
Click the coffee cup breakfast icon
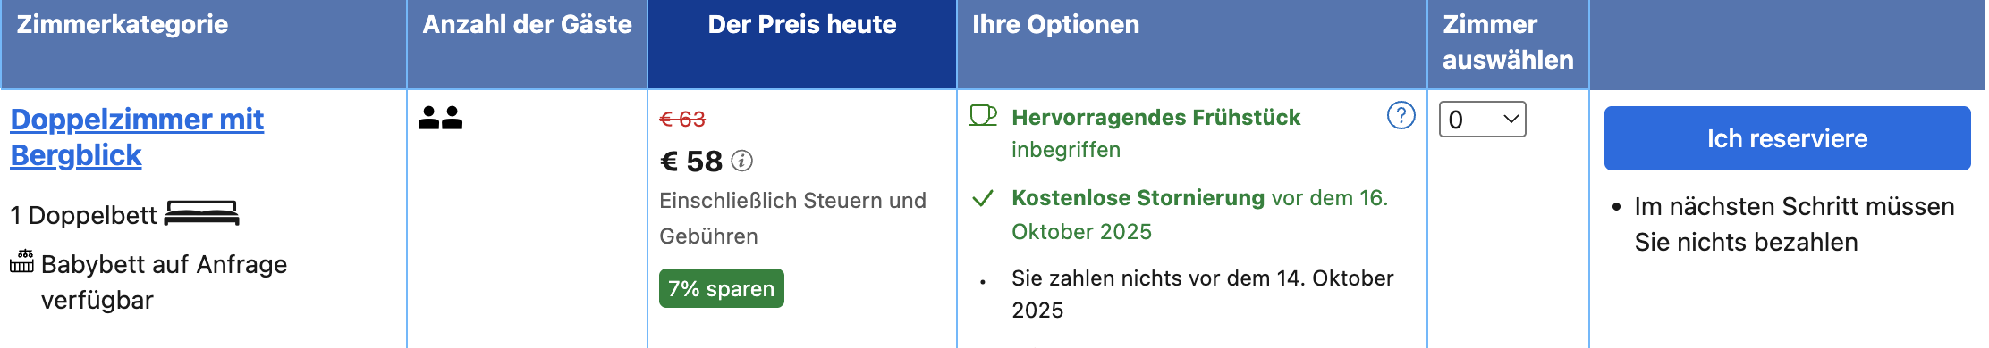[983, 116]
